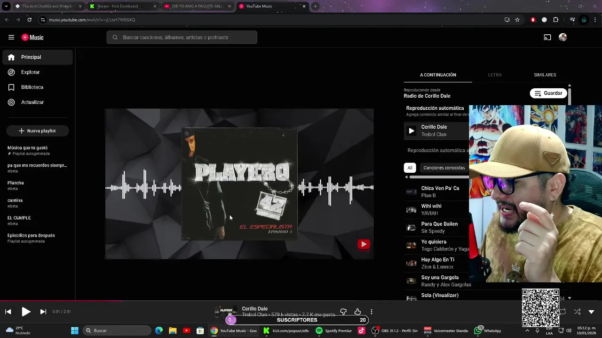Select the Canciones conocidas filter chip
Image resolution: width=602 pixels, height=338 pixels.
[x=444, y=168]
